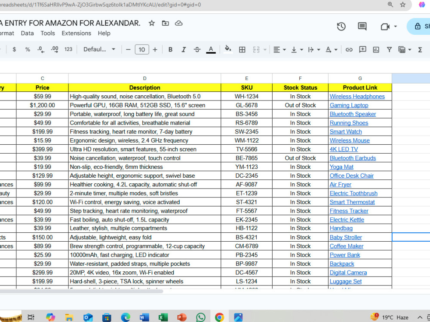Star the spreadsheet document title
430x322 pixels.
coord(152,23)
